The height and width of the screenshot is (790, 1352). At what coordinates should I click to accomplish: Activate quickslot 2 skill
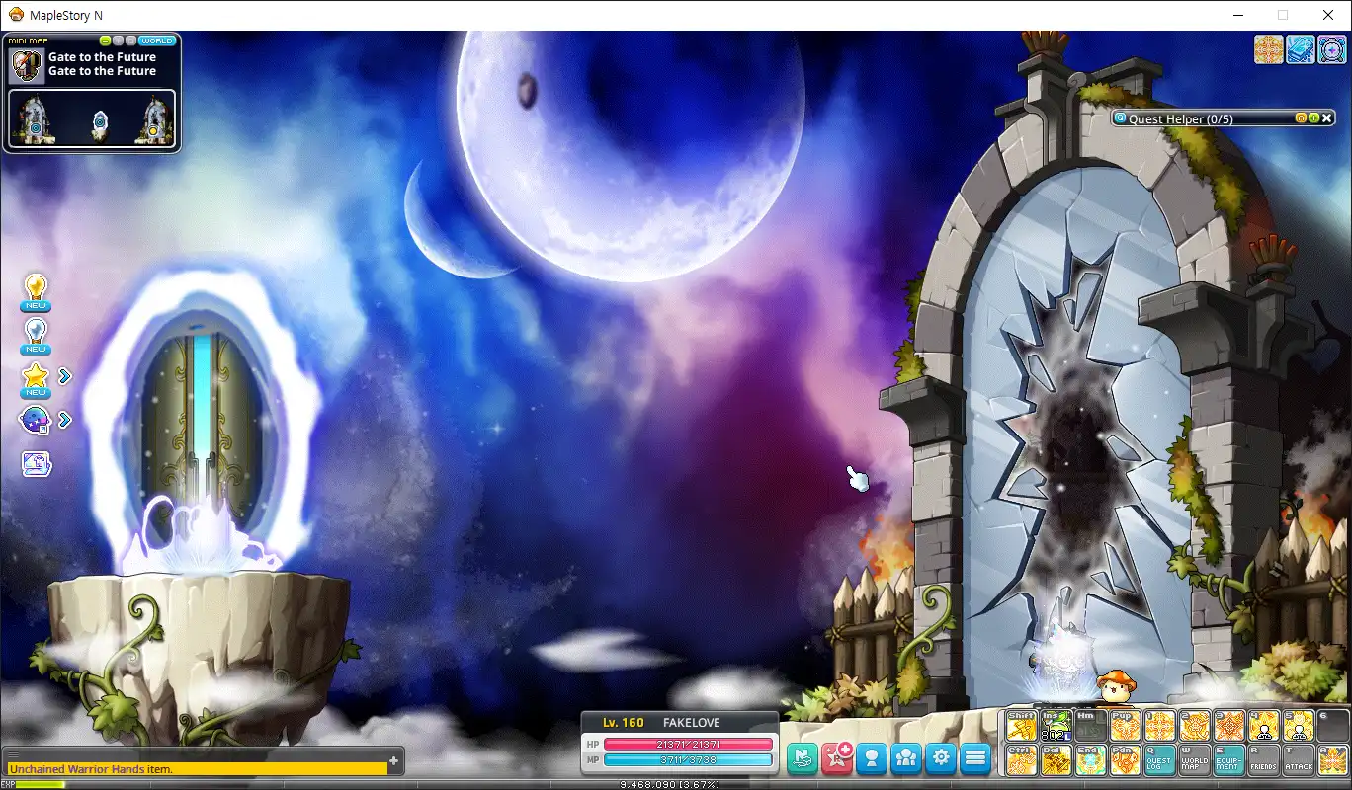pos(1195,726)
